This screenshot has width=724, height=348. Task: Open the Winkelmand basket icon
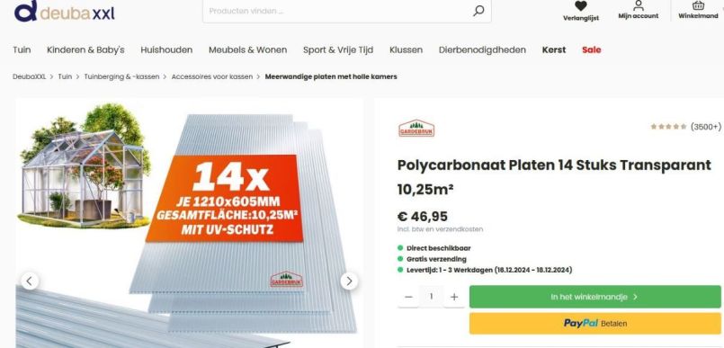click(x=698, y=5)
